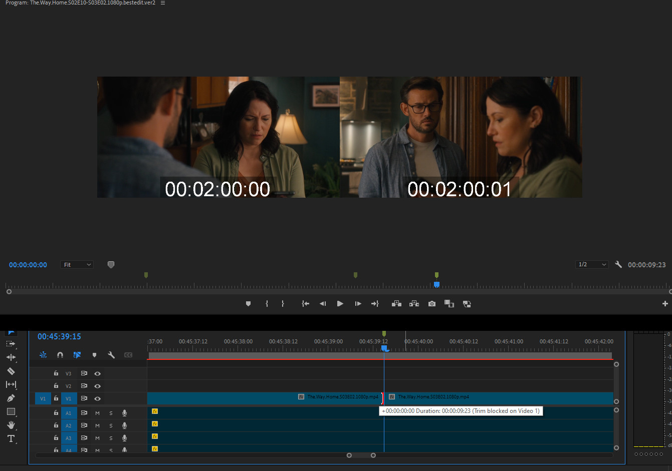Toggle the lock on track V3
This screenshot has width=672, height=471.
[56, 373]
